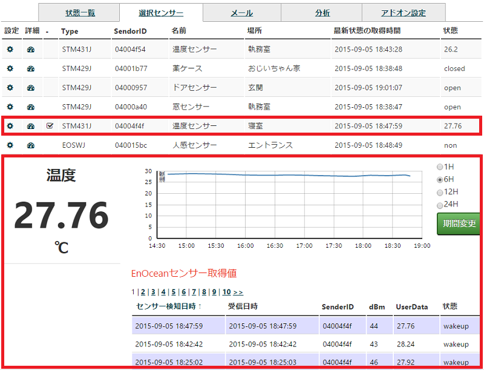The height and width of the screenshot is (370, 484).
Task: Open the アドオン設定 tab
Action: click(x=404, y=13)
